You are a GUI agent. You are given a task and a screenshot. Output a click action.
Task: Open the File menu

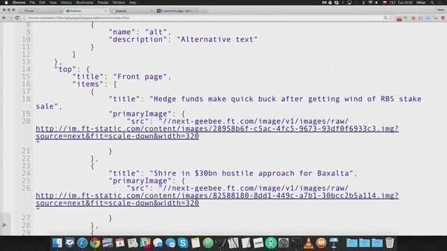[32, 3]
